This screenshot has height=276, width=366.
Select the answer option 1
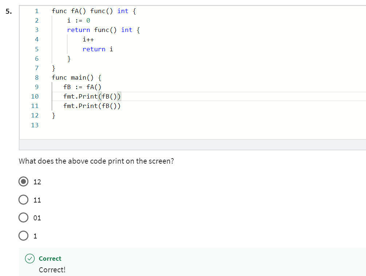click(23, 236)
